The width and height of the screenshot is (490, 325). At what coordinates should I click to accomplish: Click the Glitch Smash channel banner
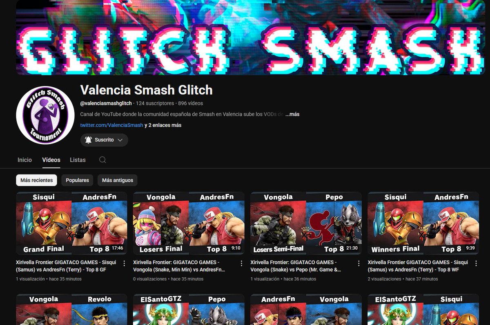(250, 38)
